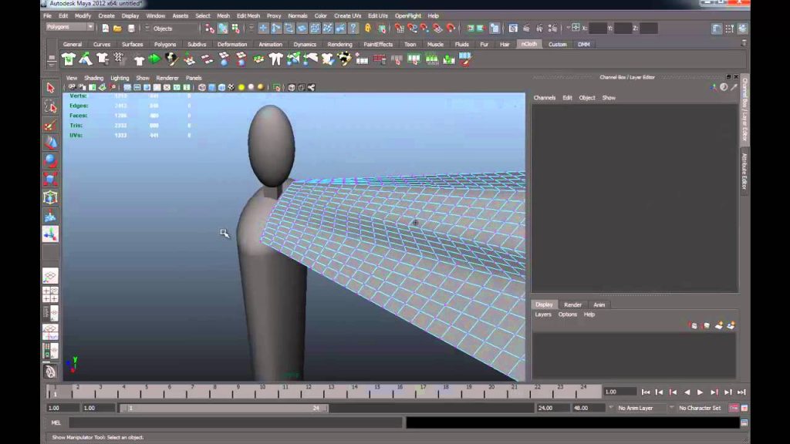This screenshot has height=444, width=790.
Task: Select the Lasso tool in the toolbox
Action: 50,106
